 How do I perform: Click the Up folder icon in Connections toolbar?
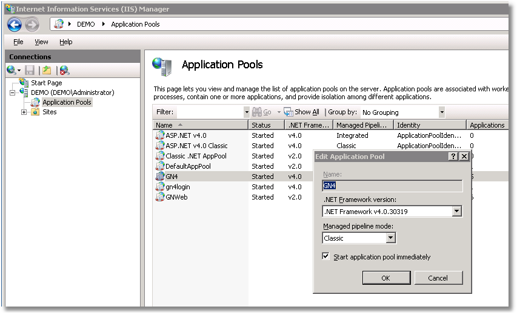[x=47, y=70]
